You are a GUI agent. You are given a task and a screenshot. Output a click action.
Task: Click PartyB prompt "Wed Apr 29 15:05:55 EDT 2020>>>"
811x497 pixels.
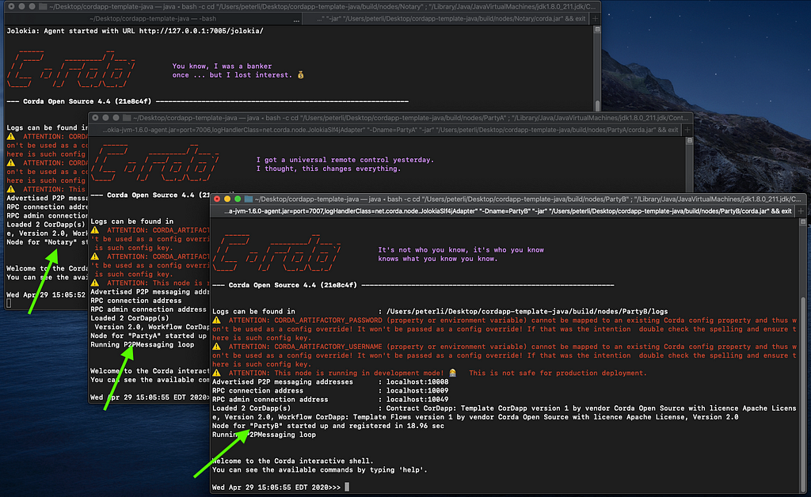[276, 488]
